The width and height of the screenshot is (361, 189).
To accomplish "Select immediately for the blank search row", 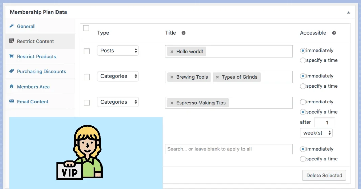I will coord(303,149).
